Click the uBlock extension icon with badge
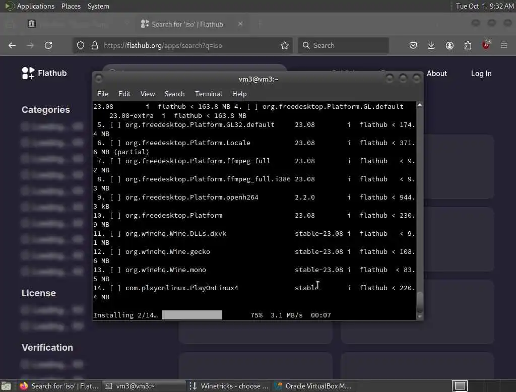The width and height of the screenshot is (516, 392). 486,45
